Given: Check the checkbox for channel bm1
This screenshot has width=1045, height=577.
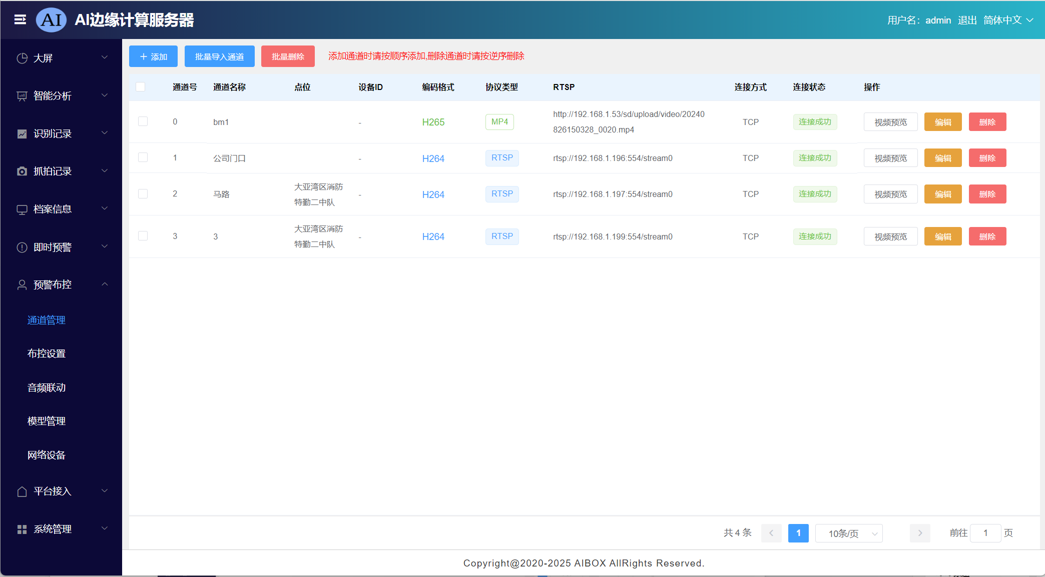Looking at the screenshot, I should click(143, 121).
